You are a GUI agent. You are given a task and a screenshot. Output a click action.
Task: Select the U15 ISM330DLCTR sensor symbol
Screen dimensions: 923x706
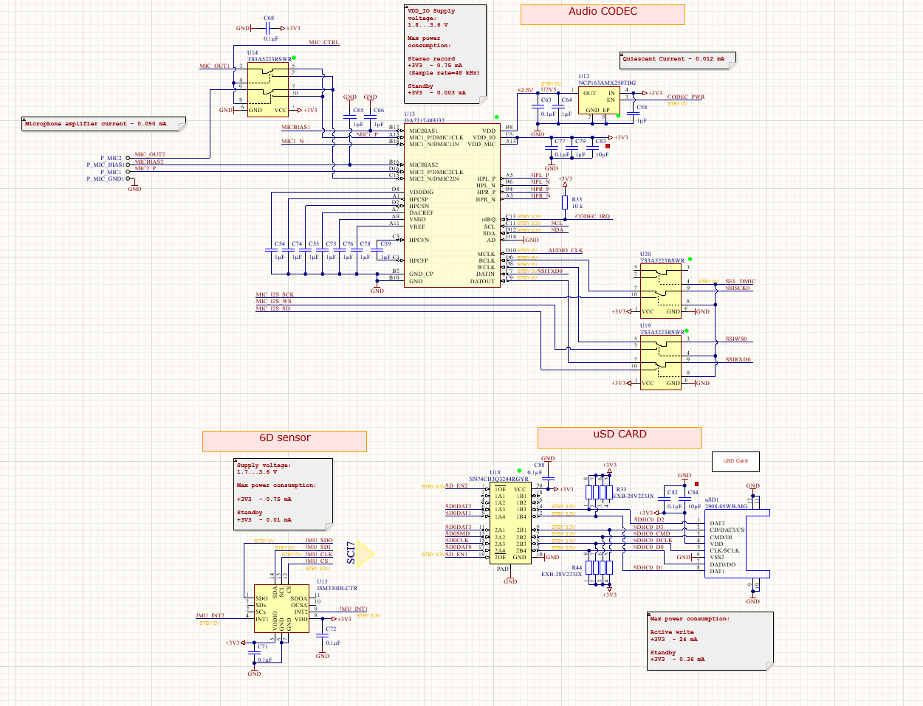click(x=281, y=609)
